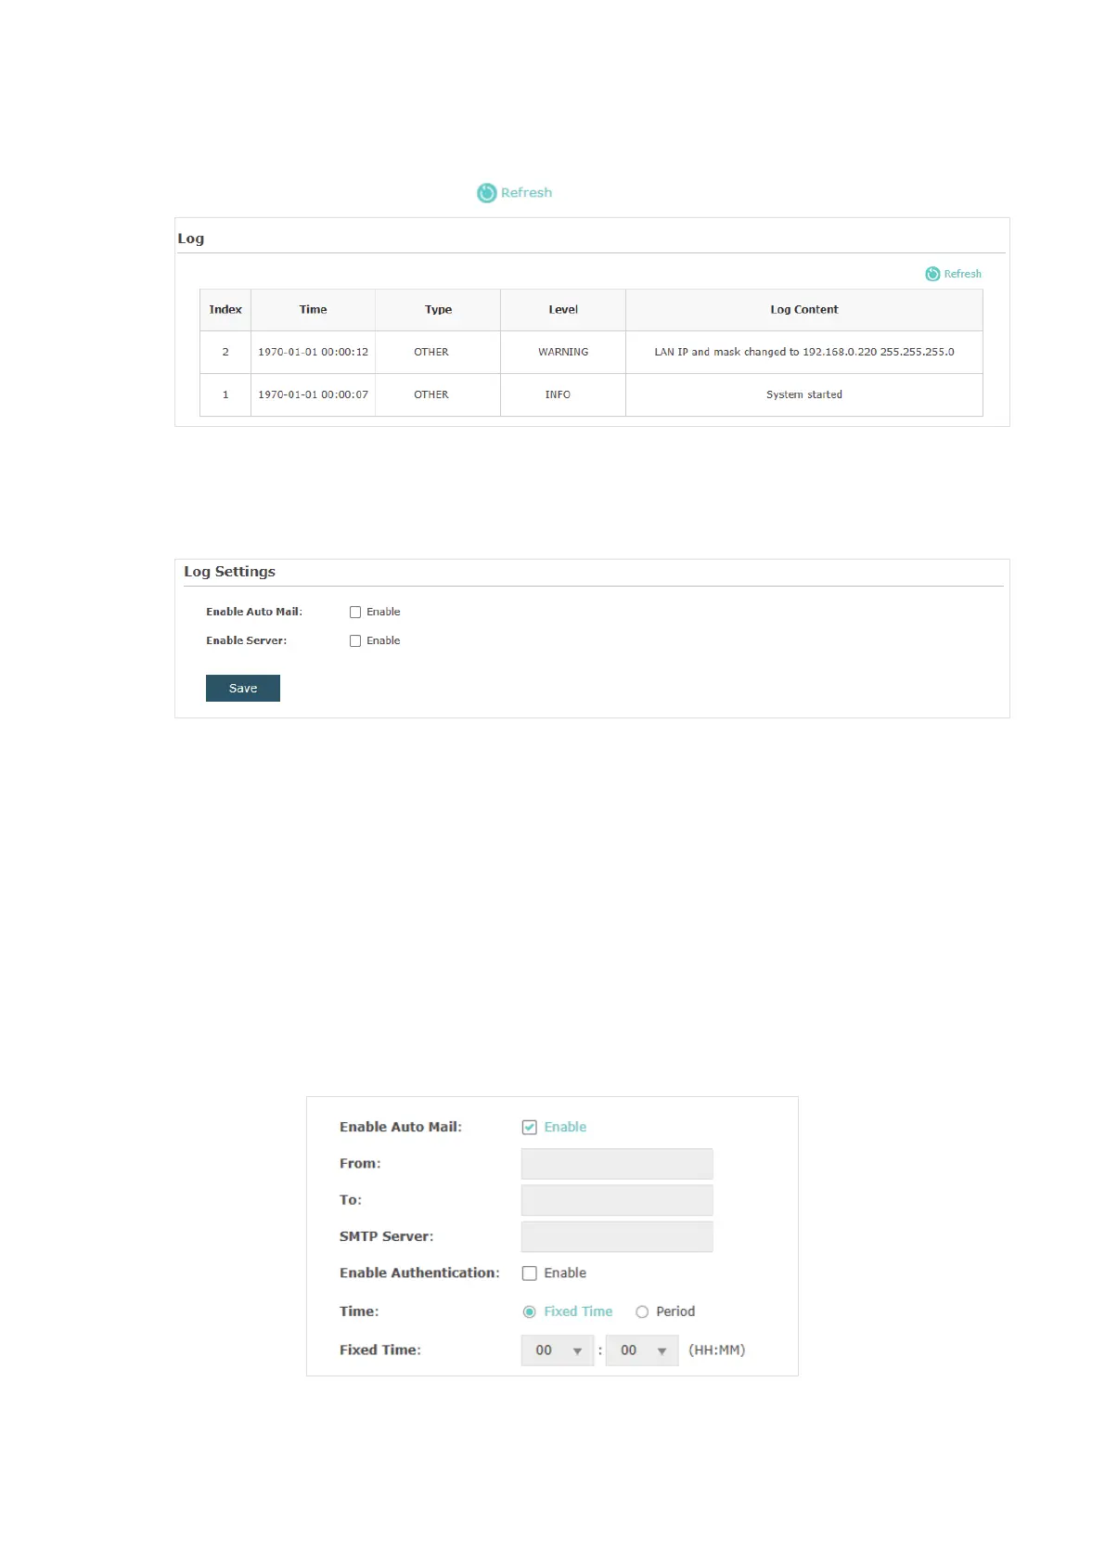This screenshot has width=1105, height=1563.
Task: Click the 'LAN IP and mask changed' log entry
Action: [804, 353]
